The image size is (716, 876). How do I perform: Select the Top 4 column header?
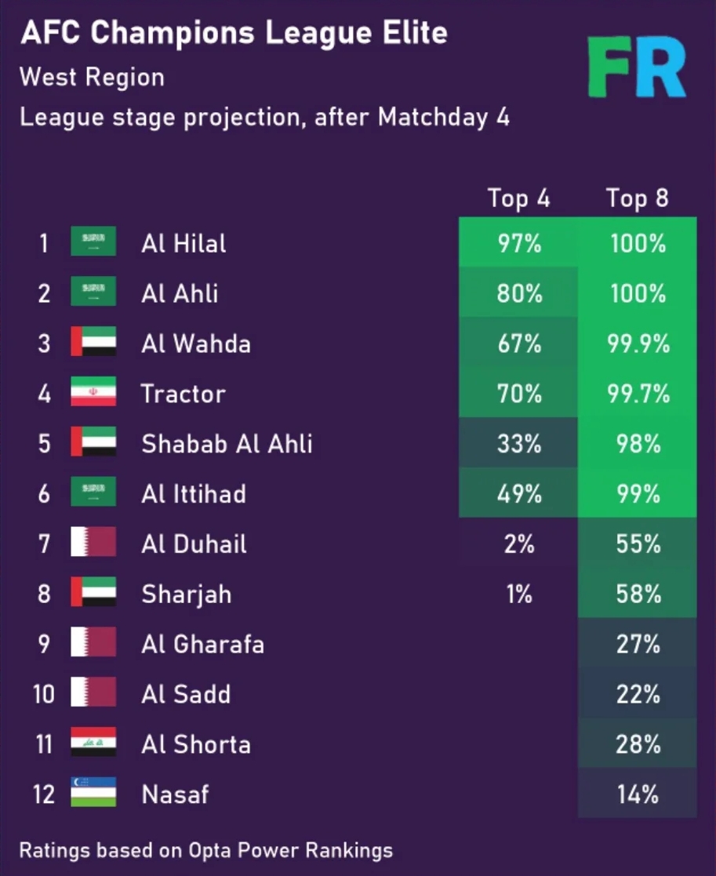[518, 199]
